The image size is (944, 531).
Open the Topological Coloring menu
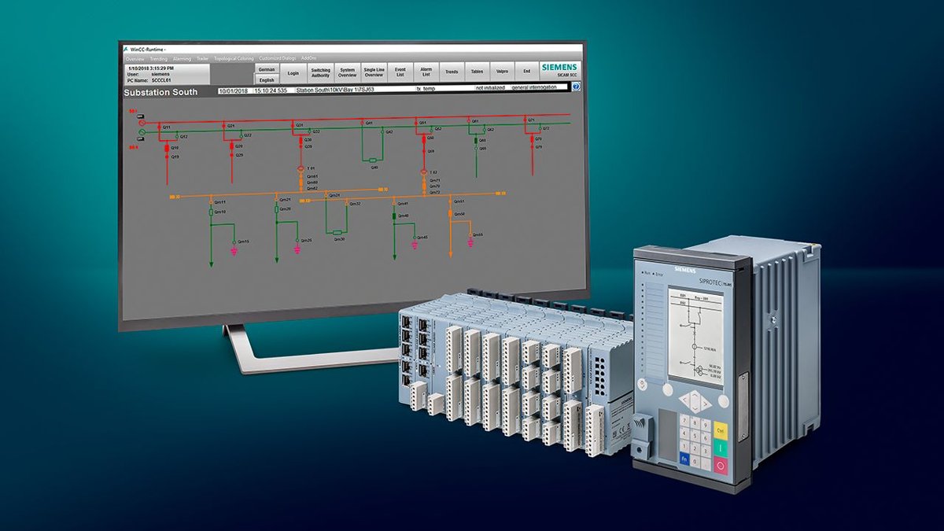pos(234,58)
